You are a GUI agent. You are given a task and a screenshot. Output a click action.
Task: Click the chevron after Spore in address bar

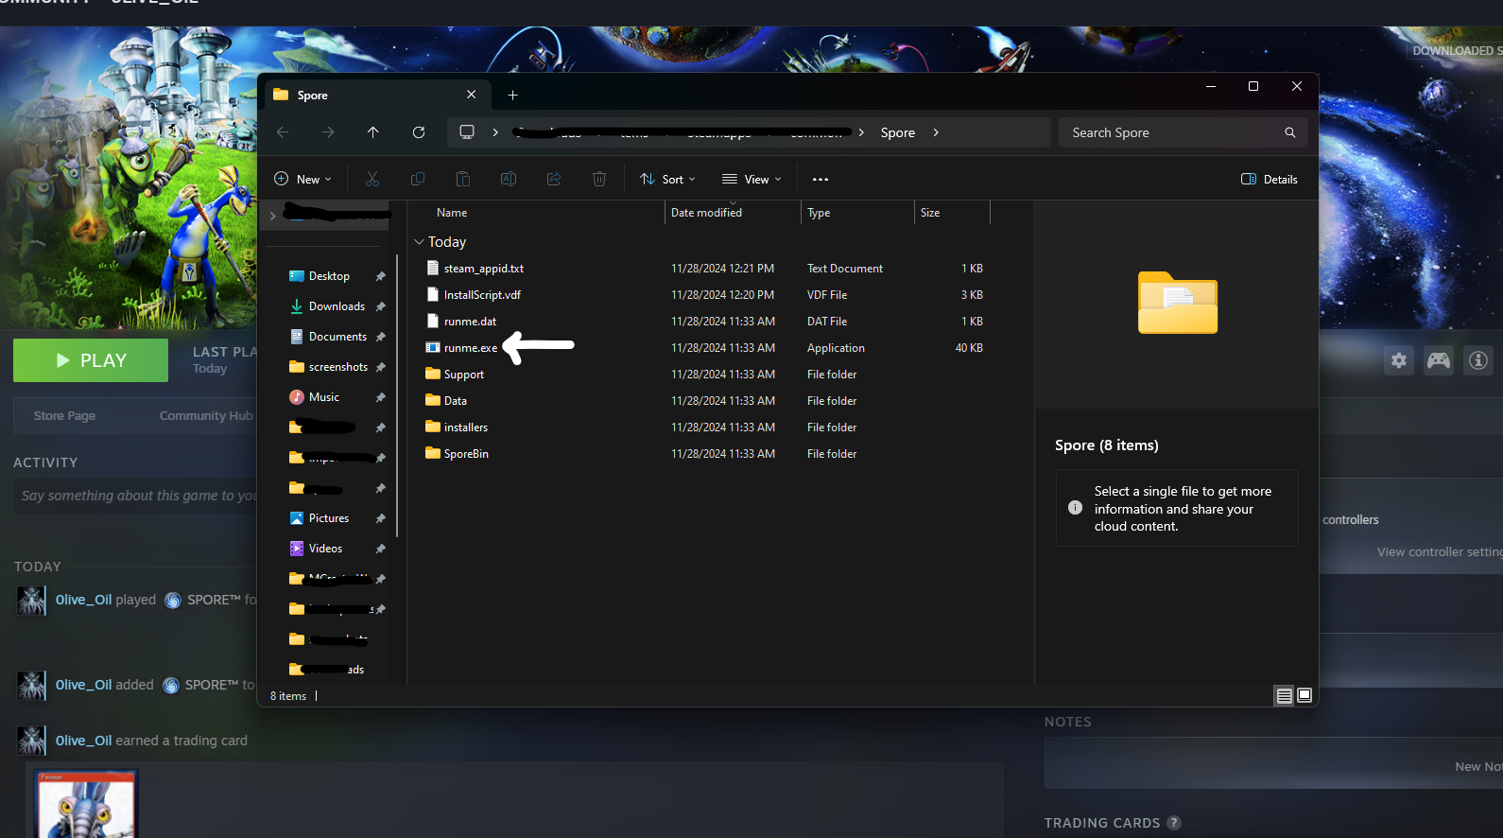coord(936,132)
